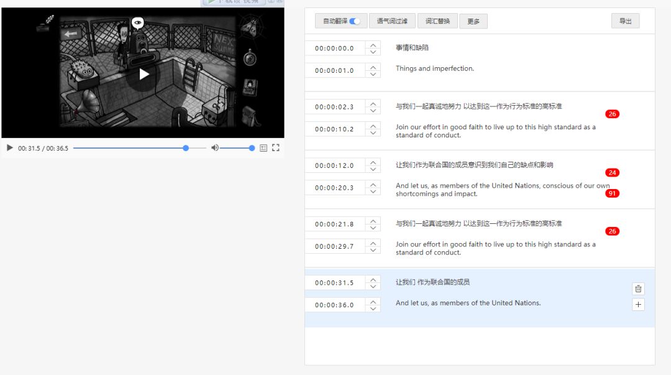
Task: Select English subtitle at 00:00:29.7
Action: pos(496,249)
